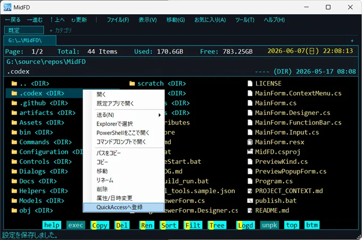Go up with the 上へ button
The height and width of the screenshot is (240, 362).
pyautogui.click(x=57, y=20)
